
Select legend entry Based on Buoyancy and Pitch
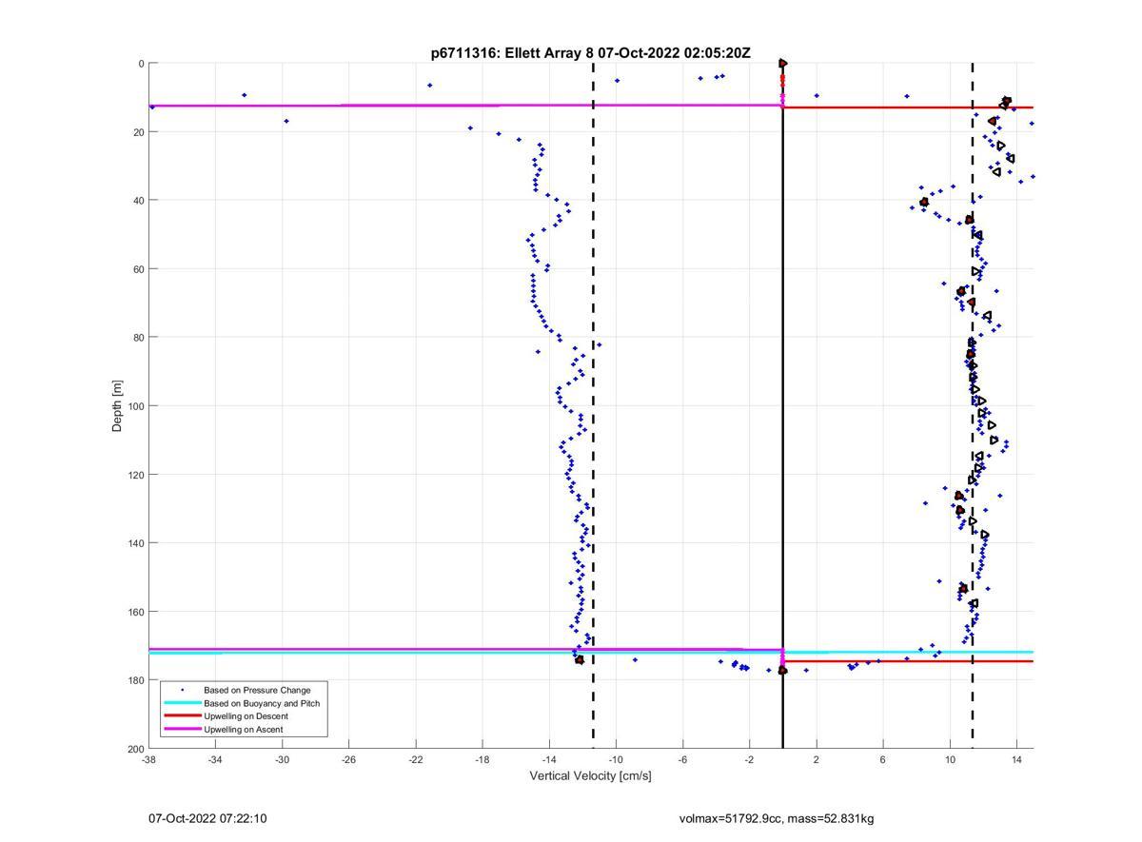tap(262, 703)
